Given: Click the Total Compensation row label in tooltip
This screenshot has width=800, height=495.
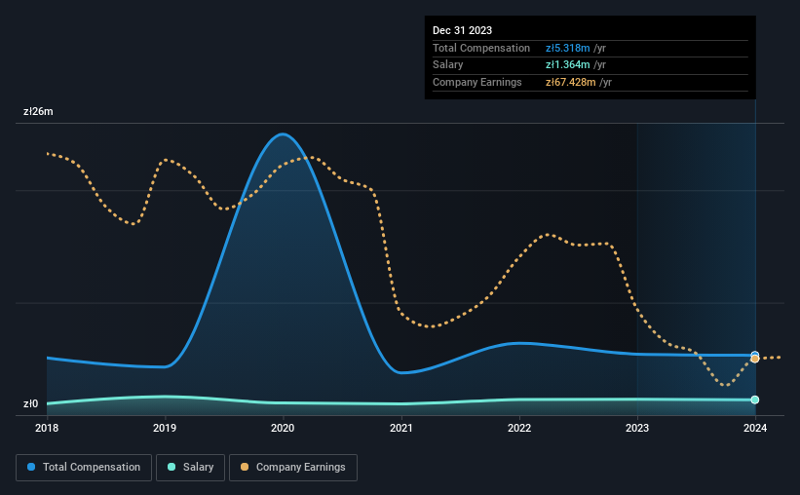Looking at the screenshot, I should pyautogui.click(x=481, y=48).
